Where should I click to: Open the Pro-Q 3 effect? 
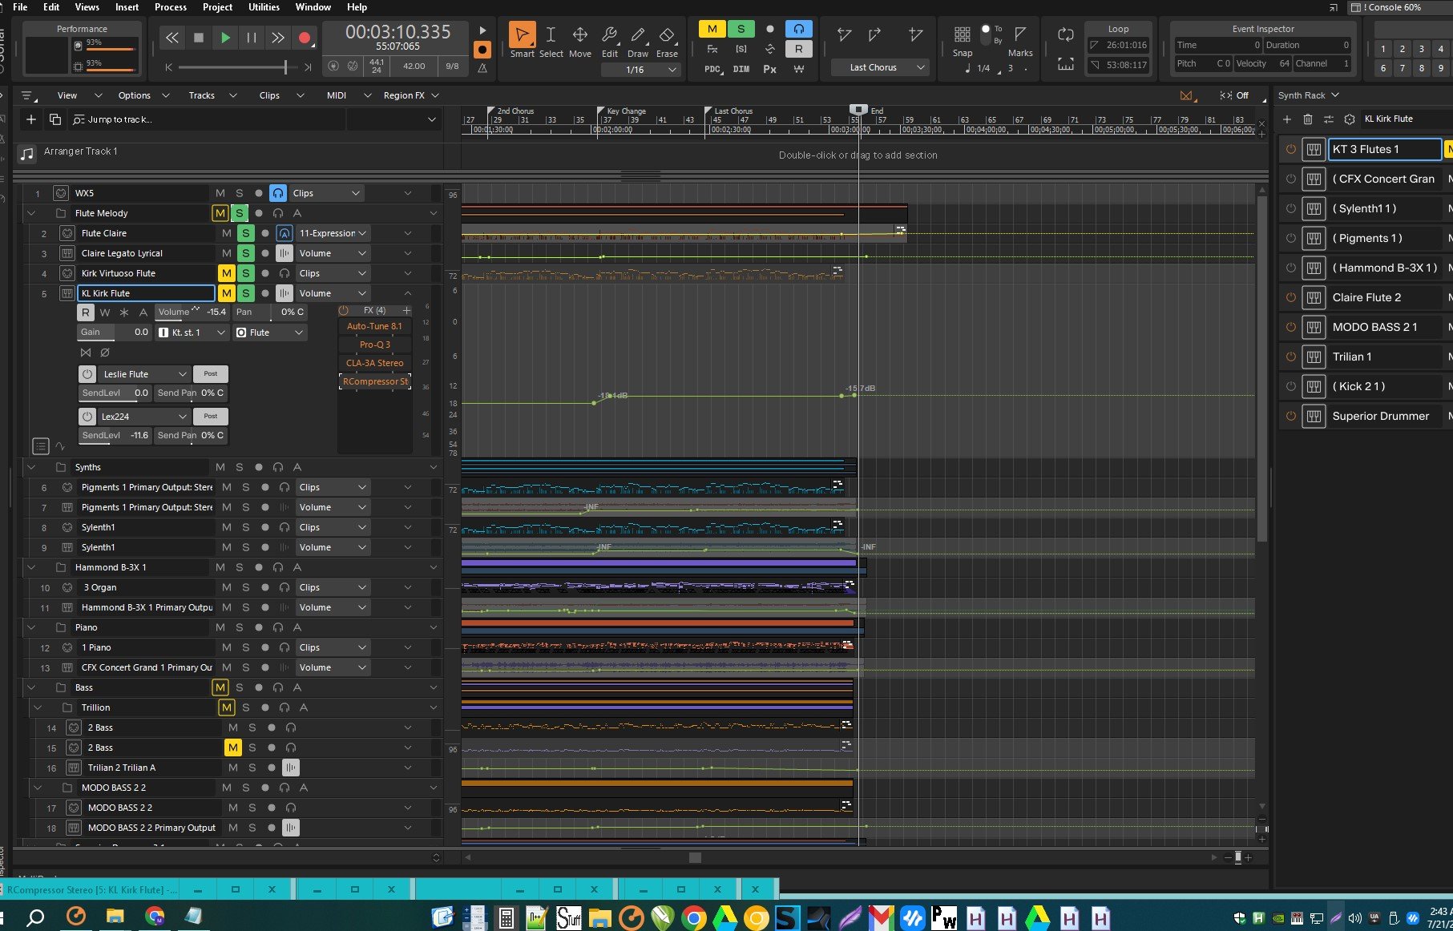point(374,345)
